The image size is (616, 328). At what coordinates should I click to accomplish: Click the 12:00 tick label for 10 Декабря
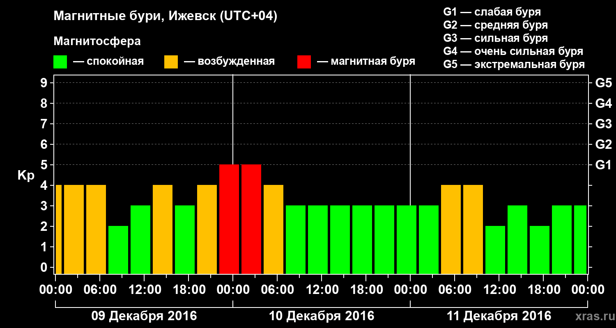coord(322,289)
